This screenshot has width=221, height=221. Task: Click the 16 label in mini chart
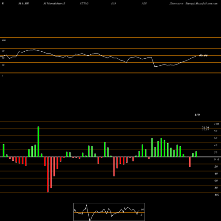(142, 210)
